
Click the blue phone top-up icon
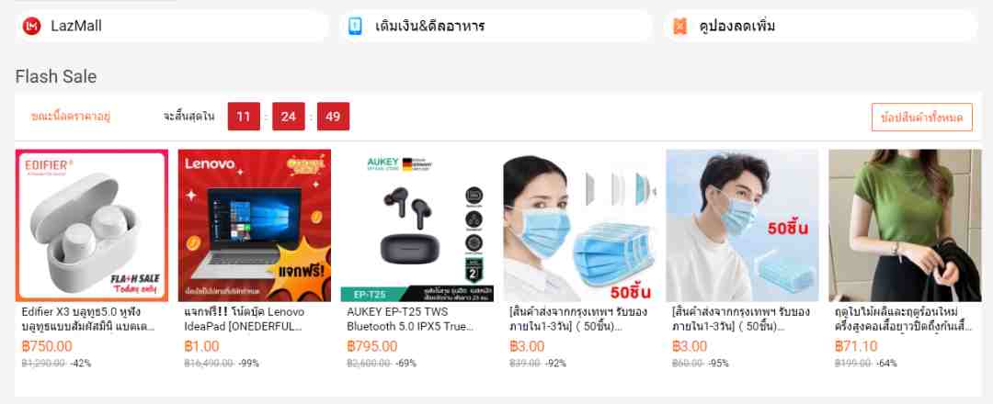click(x=355, y=26)
